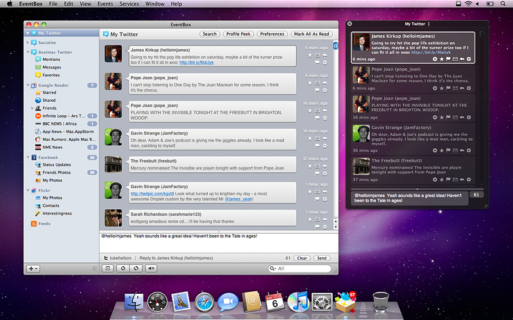Open Safari from the Dock
The height and width of the screenshot is (320, 513).
pyautogui.click(x=205, y=302)
